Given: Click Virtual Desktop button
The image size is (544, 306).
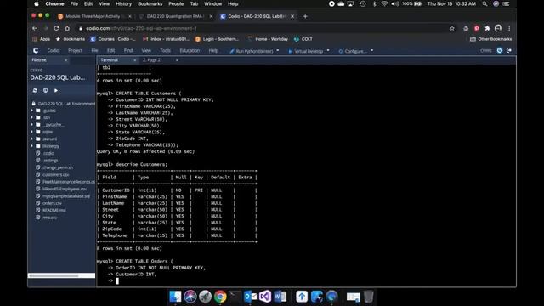Looking at the screenshot, I should coord(306,51).
